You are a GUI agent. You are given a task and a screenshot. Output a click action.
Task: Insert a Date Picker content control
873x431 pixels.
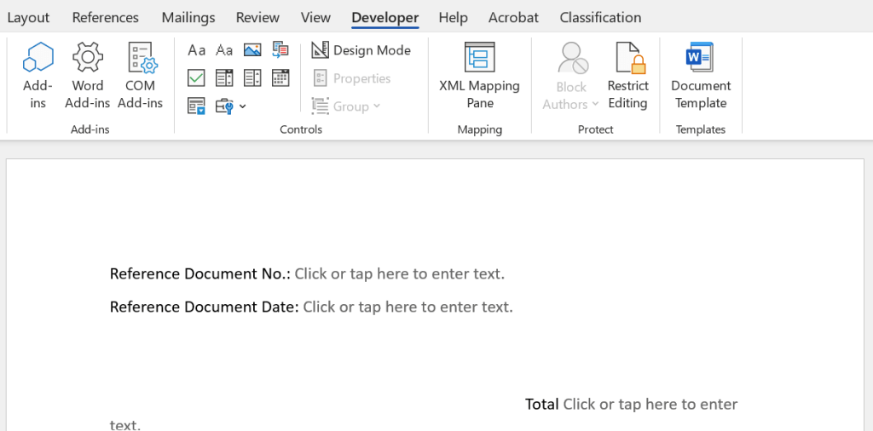pos(280,78)
